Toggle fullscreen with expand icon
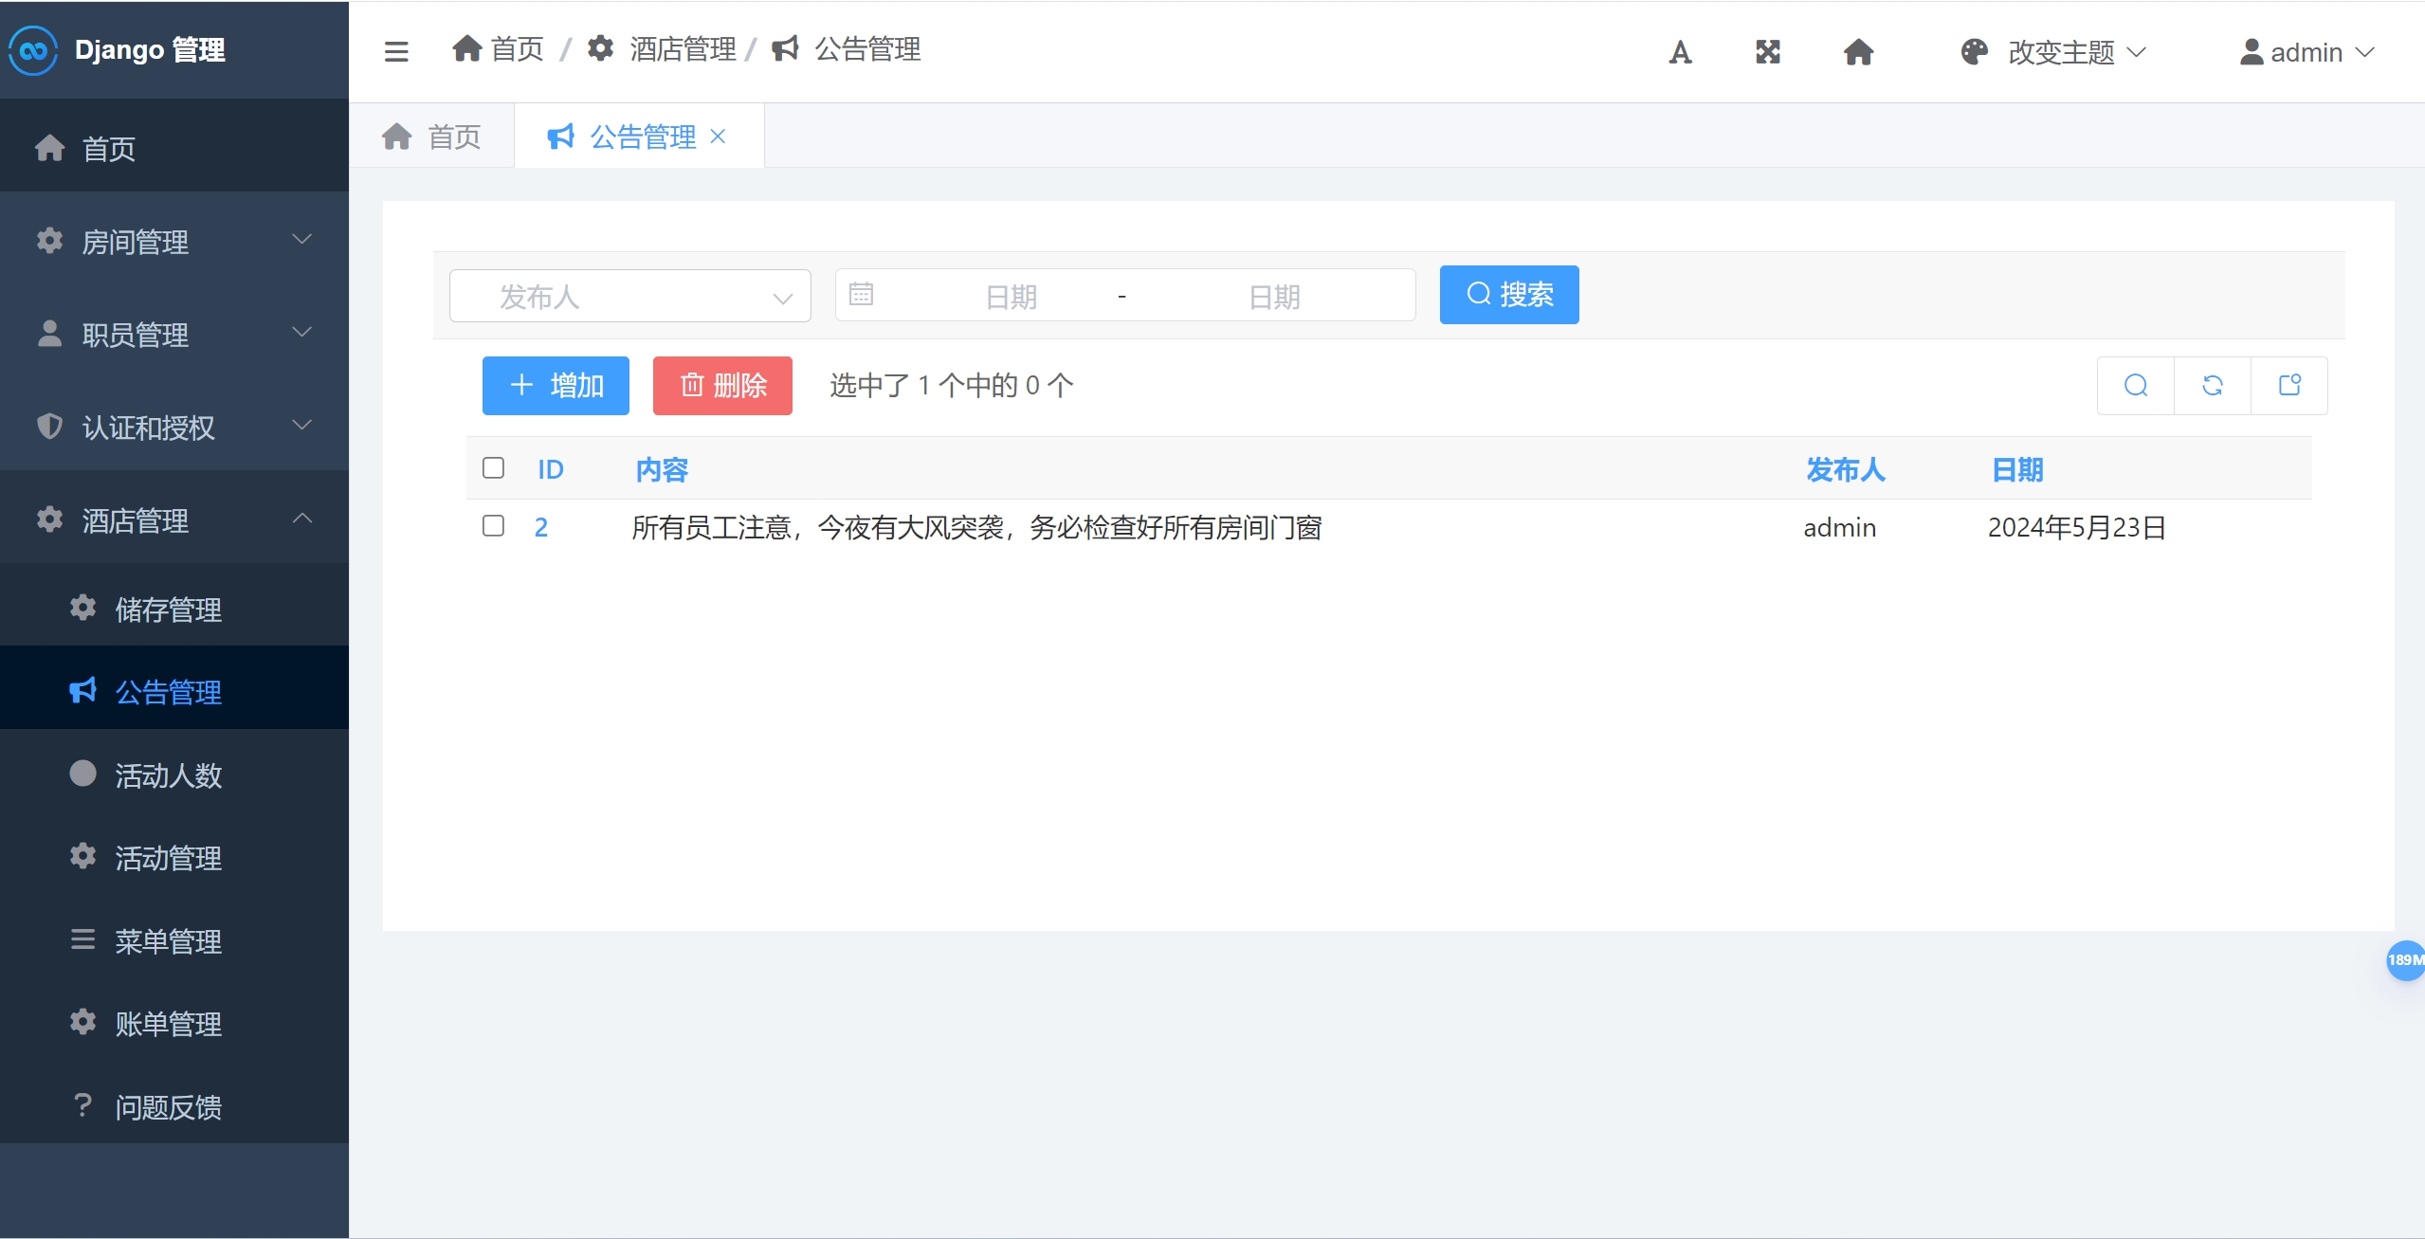 point(1768,52)
